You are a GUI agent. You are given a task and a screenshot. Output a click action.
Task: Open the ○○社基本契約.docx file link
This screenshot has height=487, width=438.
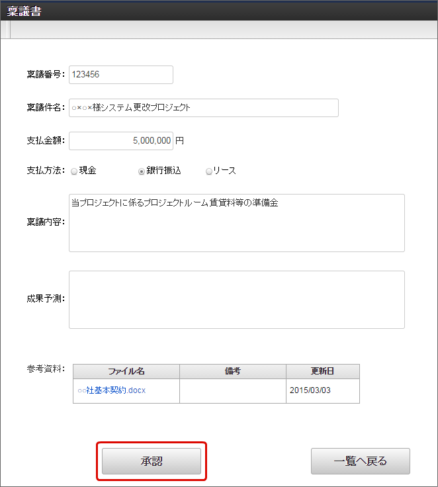(x=111, y=390)
